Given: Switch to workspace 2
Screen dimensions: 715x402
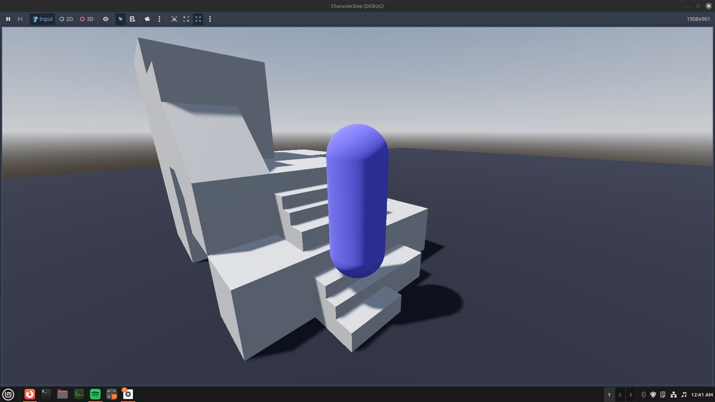Looking at the screenshot, I should (x=620, y=395).
